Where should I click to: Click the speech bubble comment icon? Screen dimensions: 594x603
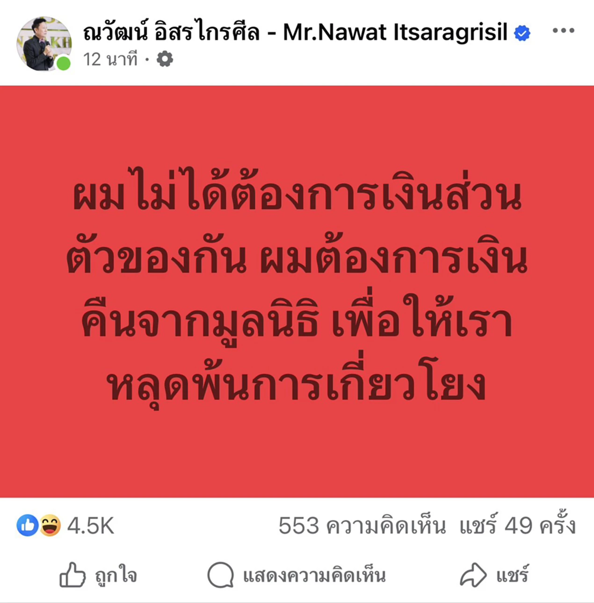220,575
